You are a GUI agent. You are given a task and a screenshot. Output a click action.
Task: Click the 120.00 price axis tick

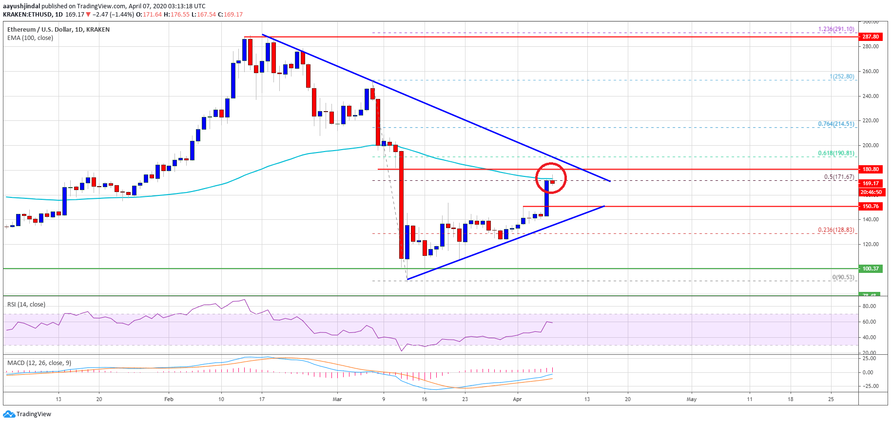click(x=871, y=244)
